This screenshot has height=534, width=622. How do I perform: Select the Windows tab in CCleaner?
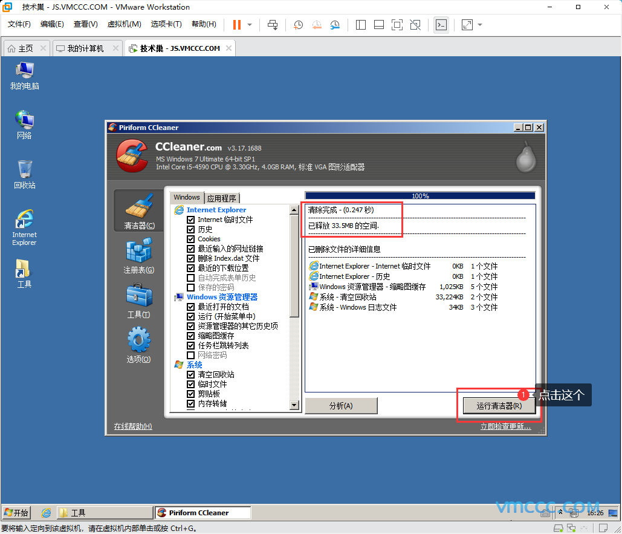point(186,197)
